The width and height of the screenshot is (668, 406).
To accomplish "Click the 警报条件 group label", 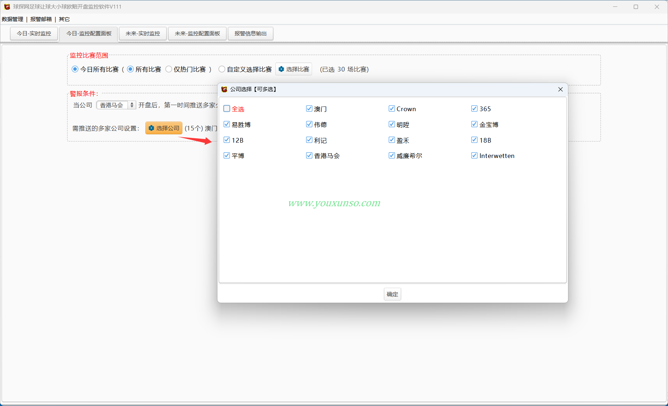I will 84,94.
